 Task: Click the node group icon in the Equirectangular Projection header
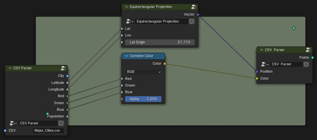point(194,7)
